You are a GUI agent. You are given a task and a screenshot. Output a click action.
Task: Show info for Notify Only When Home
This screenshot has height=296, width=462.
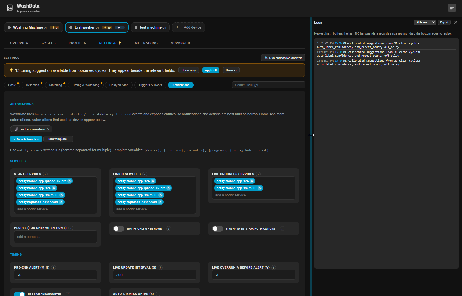pyautogui.click(x=169, y=229)
